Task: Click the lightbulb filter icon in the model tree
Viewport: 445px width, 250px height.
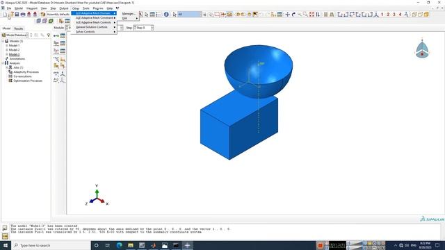Action: click(x=49, y=35)
